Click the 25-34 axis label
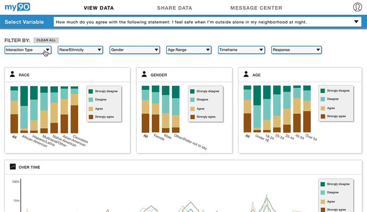Image resolution: width=367 pixels, height=212 pixels. pyautogui.click(x=279, y=137)
